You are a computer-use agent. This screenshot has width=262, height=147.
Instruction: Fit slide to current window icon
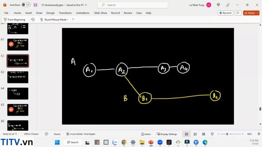(x=259, y=134)
